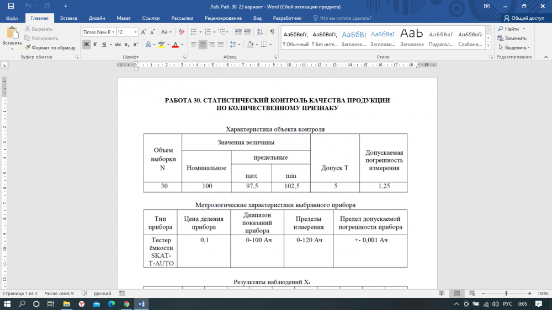
Task: Decrease paragraph indent
Action: pyautogui.click(x=238, y=32)
